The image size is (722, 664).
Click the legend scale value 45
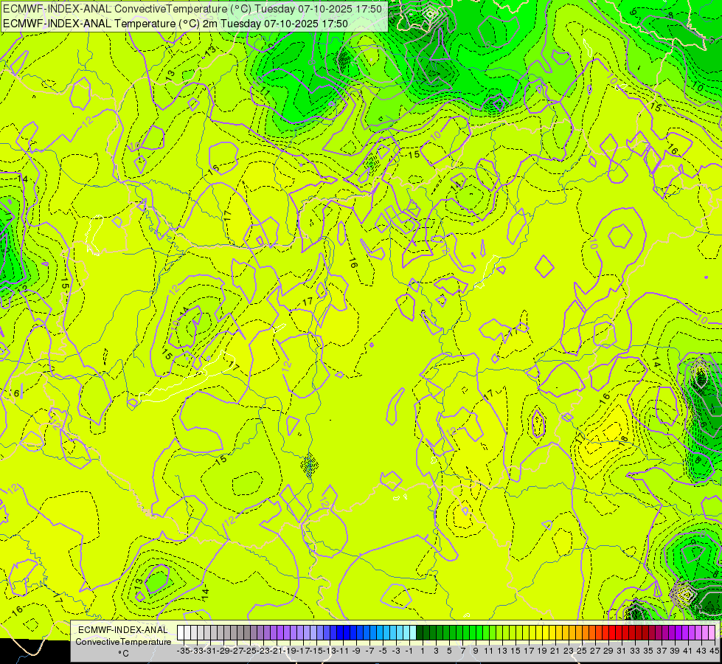tap(714, 651)
